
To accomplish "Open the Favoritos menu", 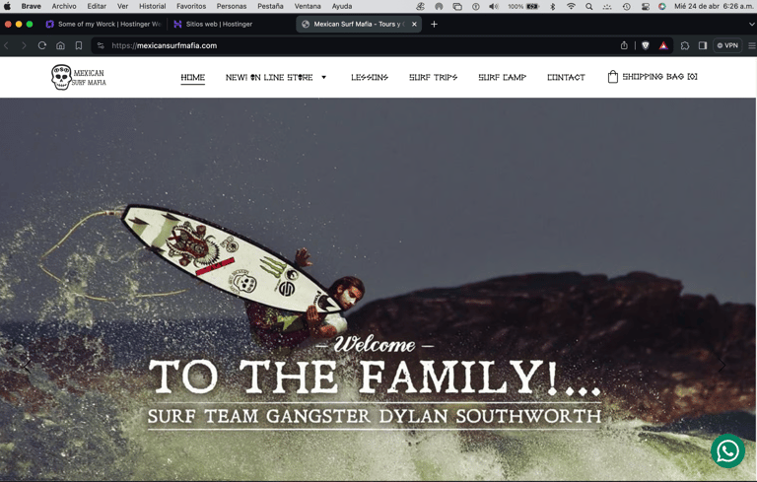I will (191, 6).
